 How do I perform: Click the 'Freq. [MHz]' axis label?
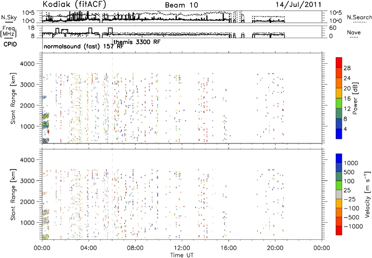tap(9, 32)
